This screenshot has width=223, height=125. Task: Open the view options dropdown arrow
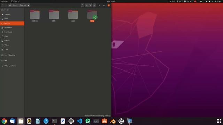(90, 5)
